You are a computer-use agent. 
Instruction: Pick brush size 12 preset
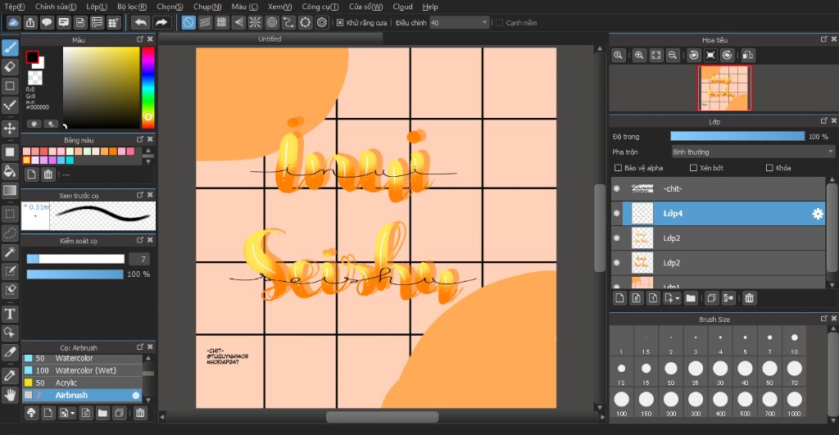coord(621,371)
